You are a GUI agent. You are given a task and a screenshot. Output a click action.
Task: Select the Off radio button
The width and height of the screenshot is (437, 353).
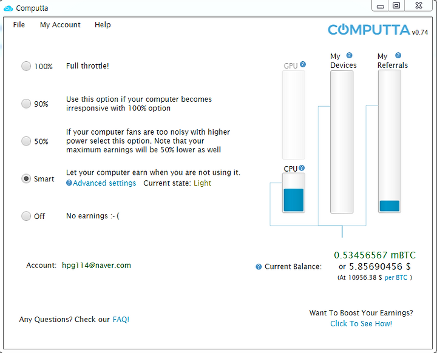click(x=26, y=216)
